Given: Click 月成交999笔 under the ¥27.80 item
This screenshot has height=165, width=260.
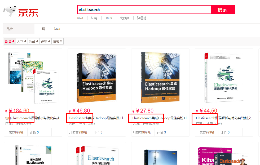Looking at the screenshot, I should coord(142,132).
